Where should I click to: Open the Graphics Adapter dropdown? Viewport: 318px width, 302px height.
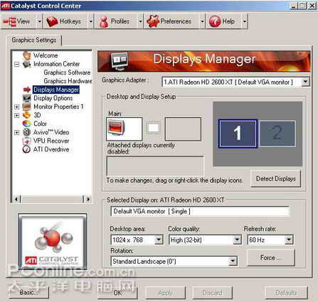click(305, 82)
